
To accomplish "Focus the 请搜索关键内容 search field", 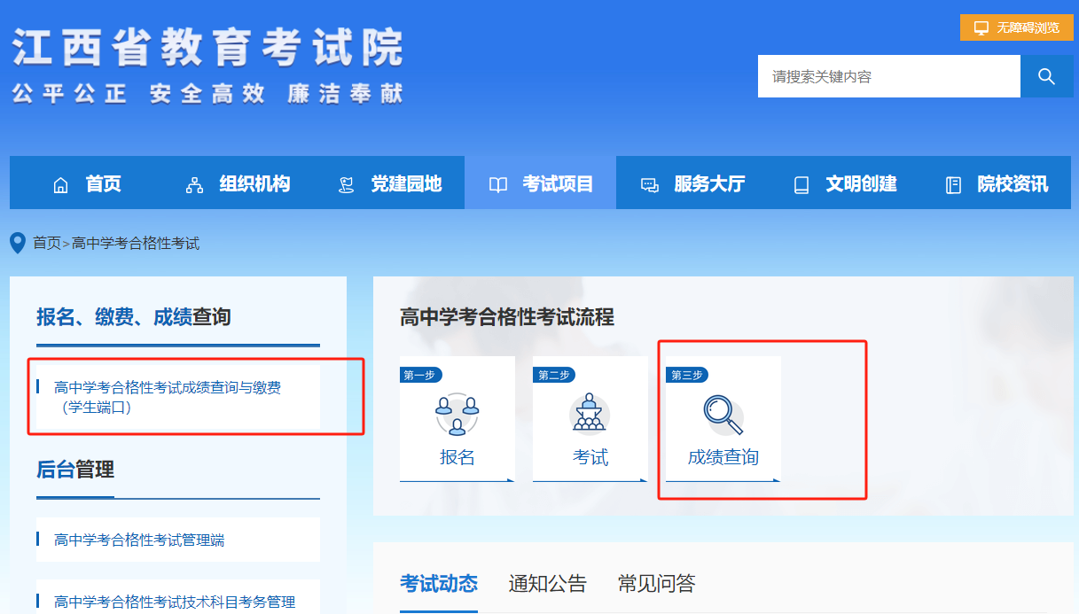I will [x=889, y=76].
